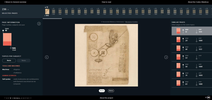Open About the Codex Atlanticus
Image resolution: width=212 pixels, height=100 pixels.
pos(198,2)
